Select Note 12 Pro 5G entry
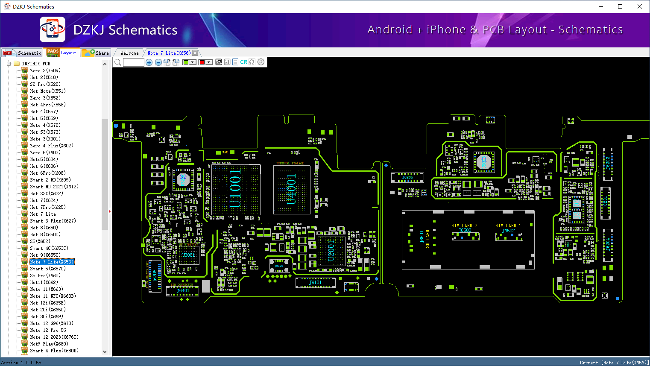650x366 pixels. [x=48, y=330]
